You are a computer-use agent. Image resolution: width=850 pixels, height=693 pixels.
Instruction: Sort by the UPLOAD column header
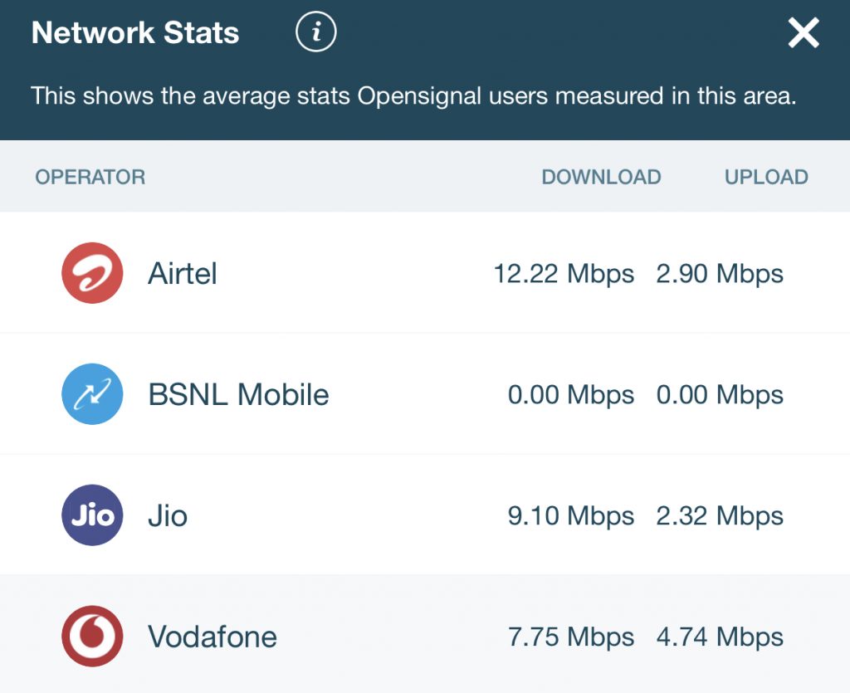click(766, 177)
